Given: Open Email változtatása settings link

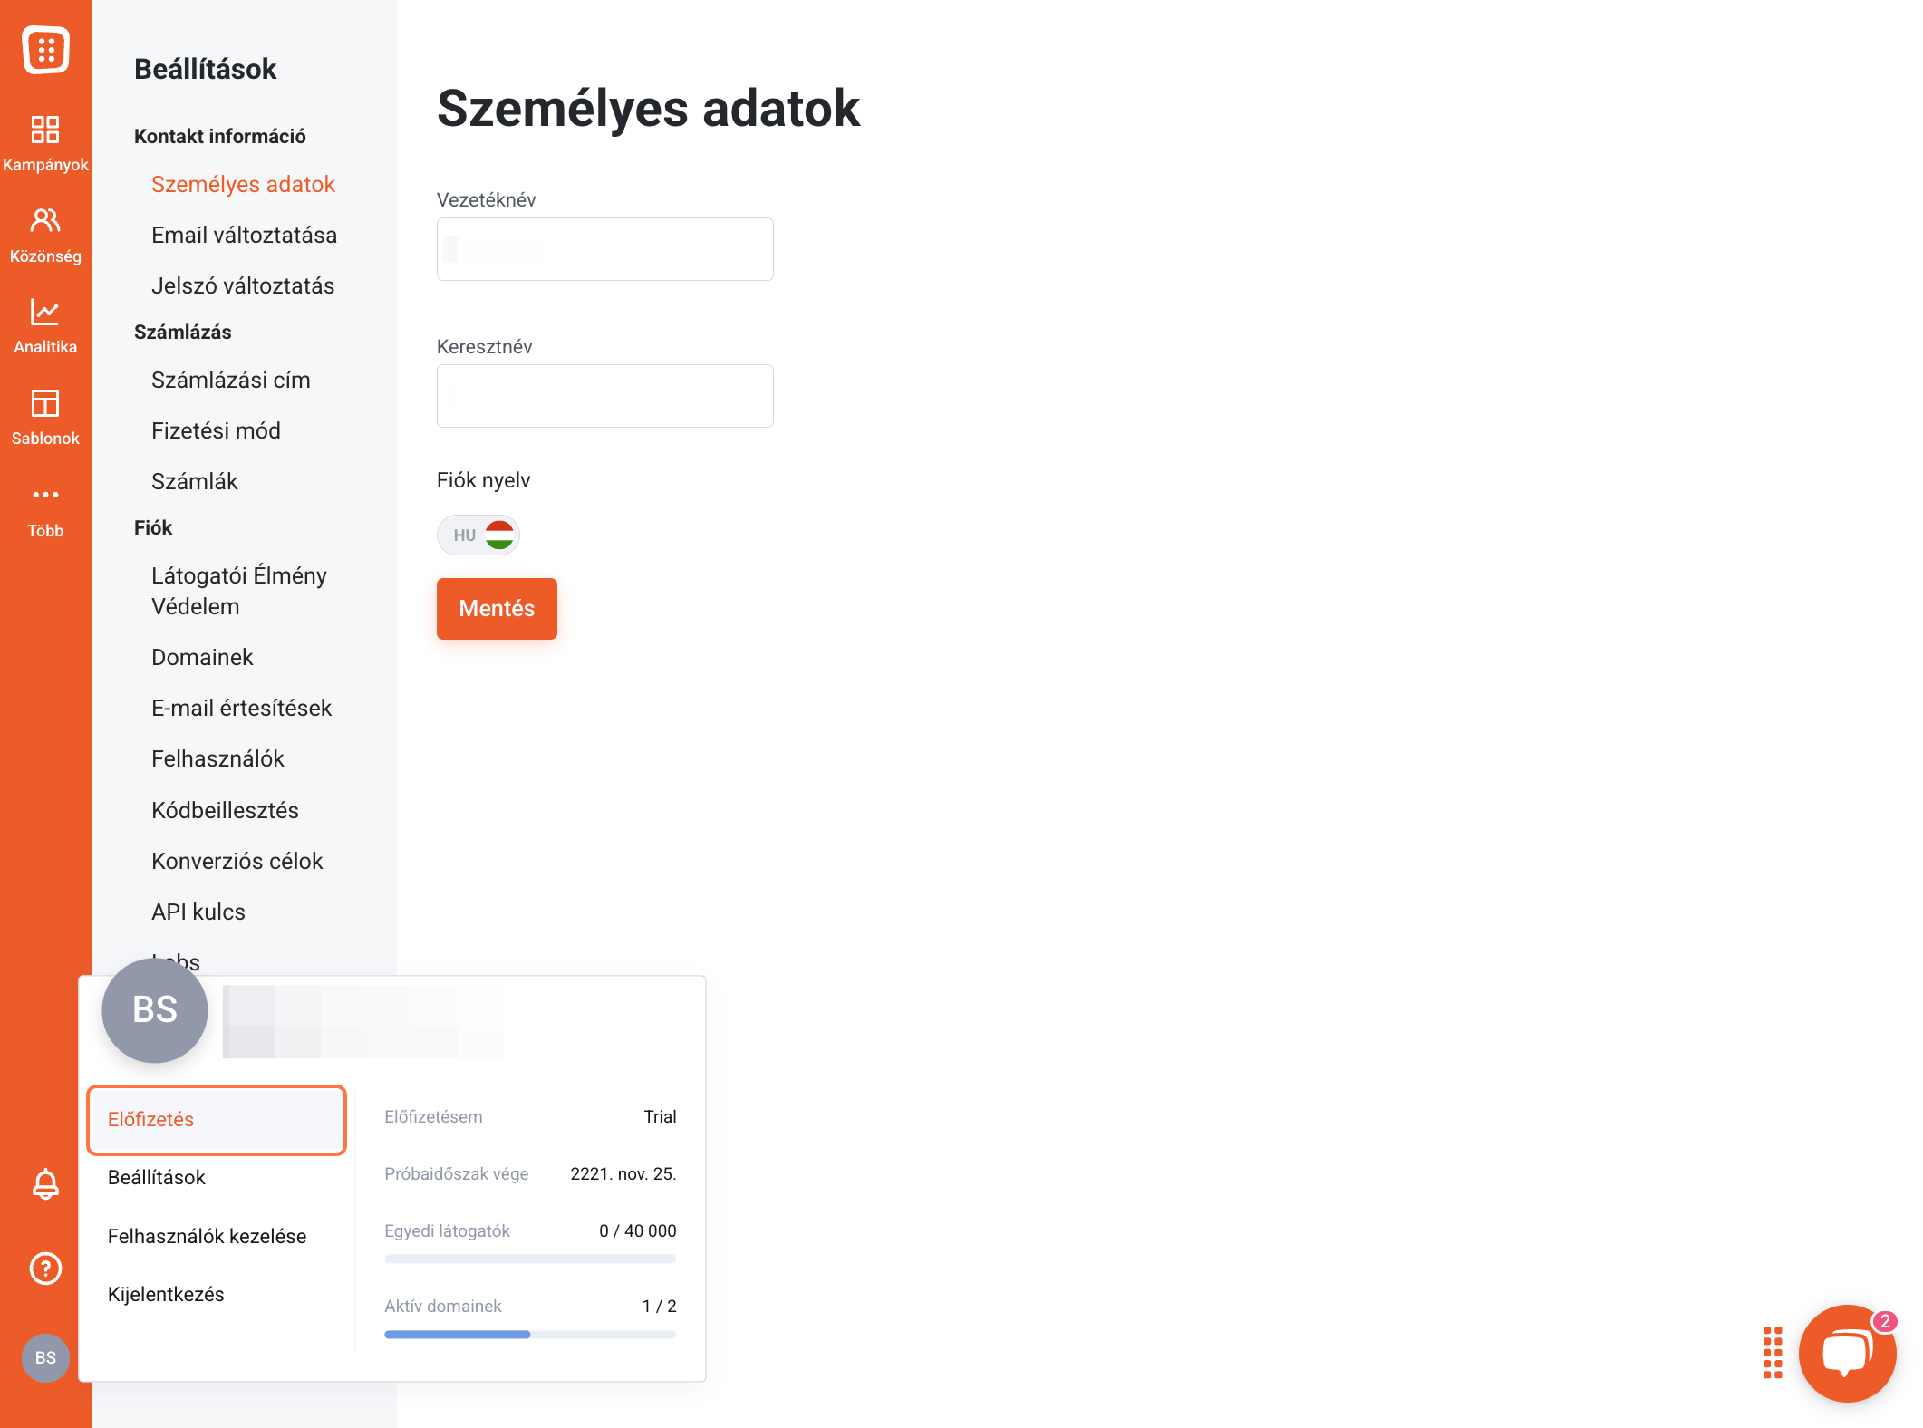Looking at the screenshot, I should pos(245,235).
